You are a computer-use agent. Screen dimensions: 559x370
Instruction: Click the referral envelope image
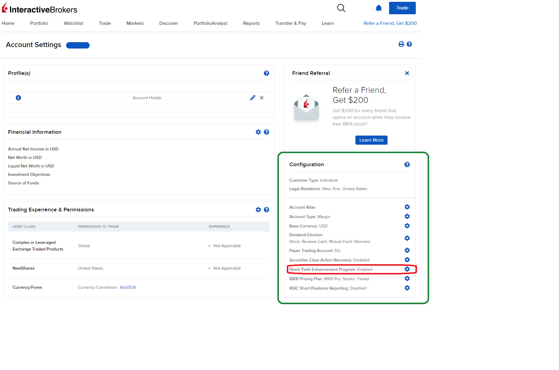tap(306, 107)
